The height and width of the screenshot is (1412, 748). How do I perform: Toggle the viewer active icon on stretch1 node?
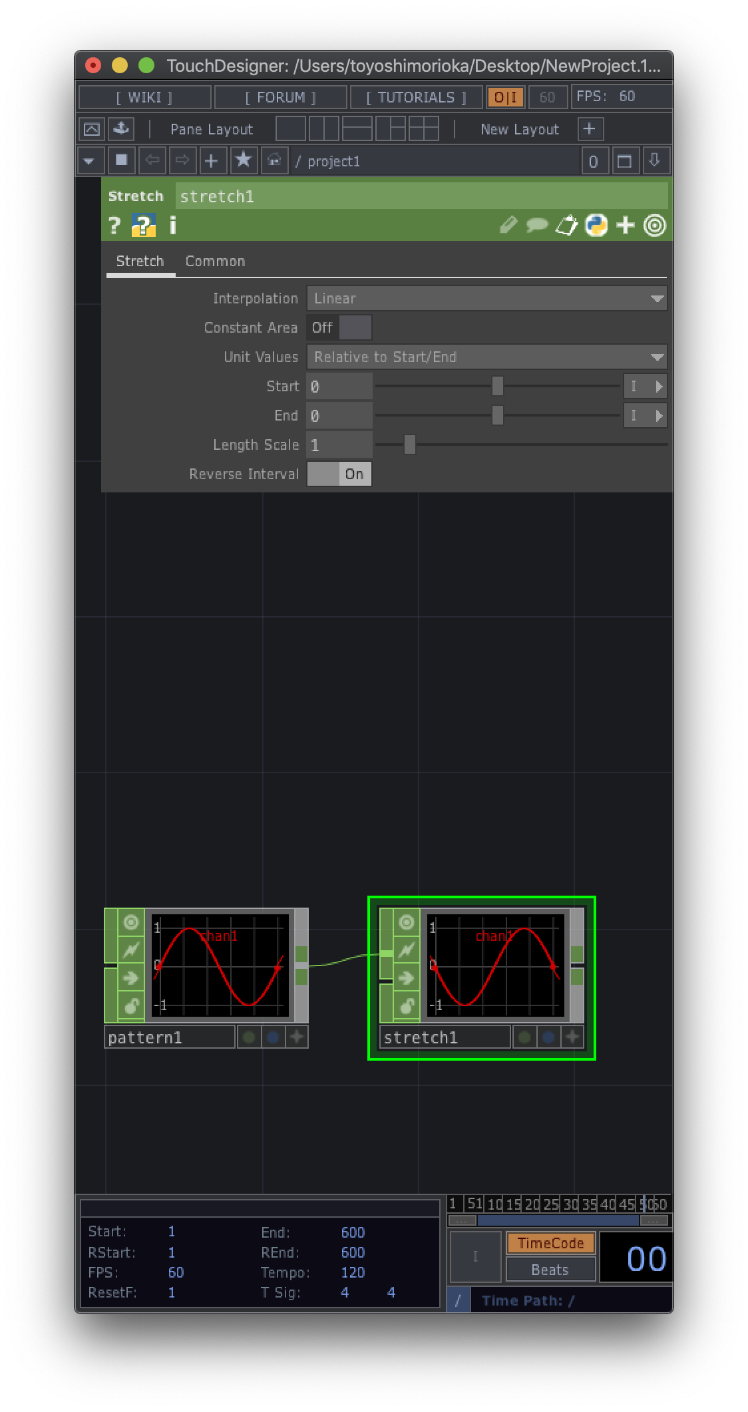point(407,922)
